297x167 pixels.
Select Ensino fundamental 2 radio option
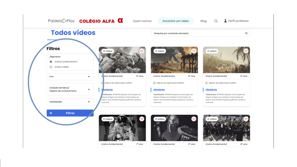[51, 62]
